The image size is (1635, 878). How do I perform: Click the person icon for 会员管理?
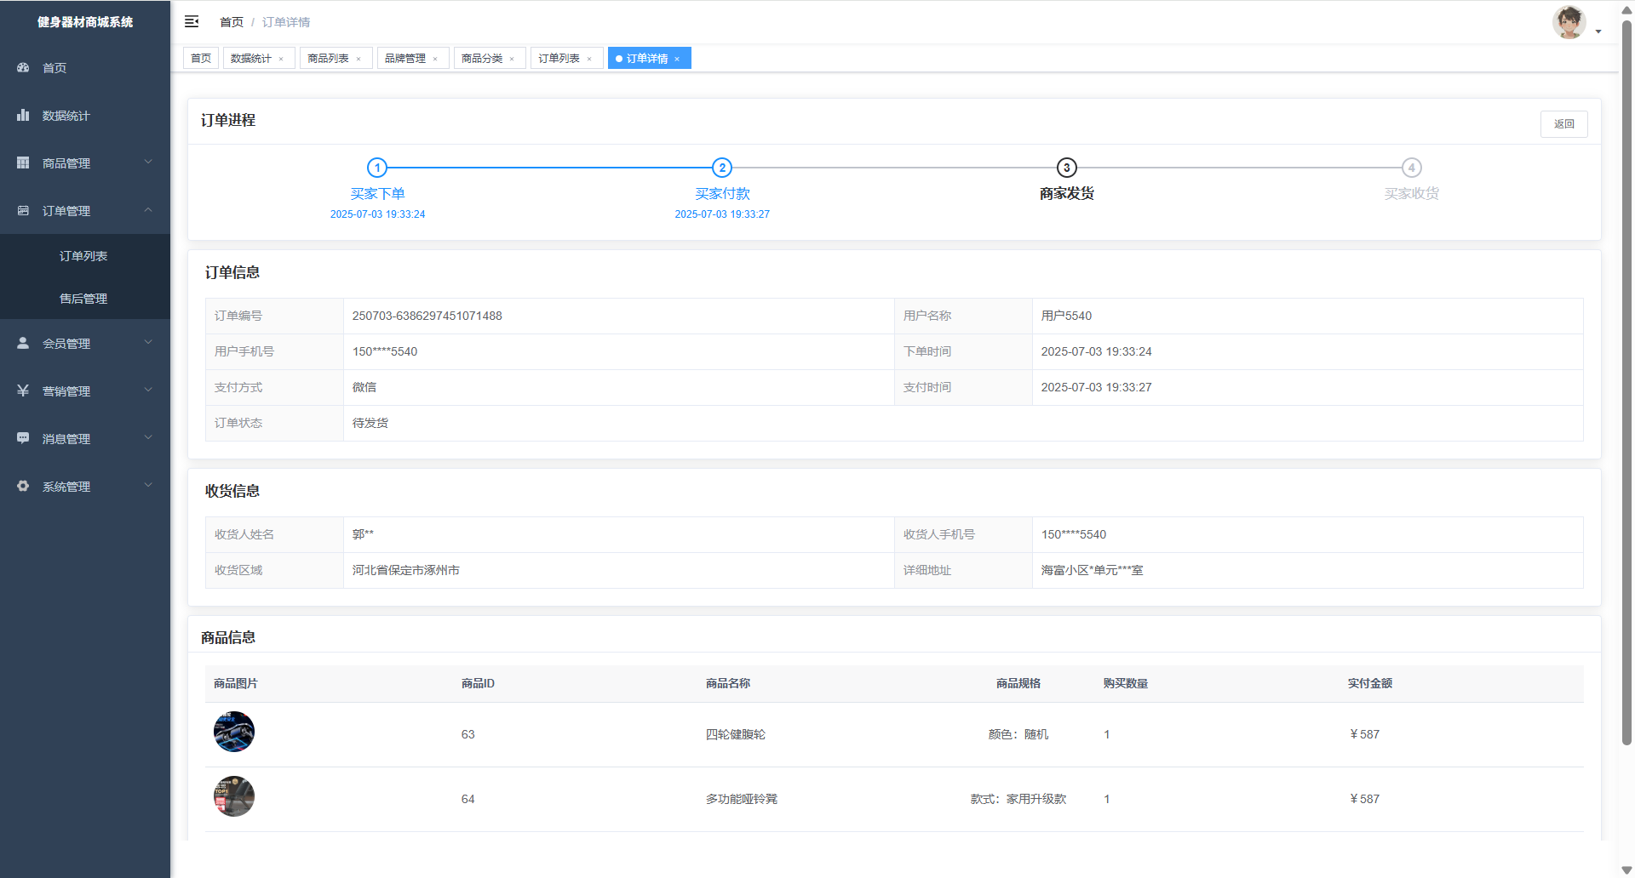23,344
